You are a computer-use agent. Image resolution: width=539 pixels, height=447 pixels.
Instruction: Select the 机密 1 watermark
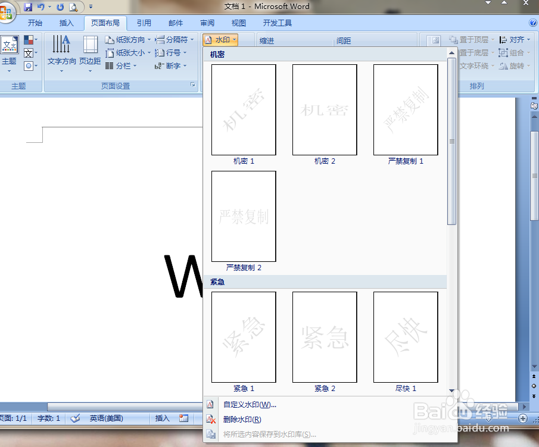coord(243,110)
